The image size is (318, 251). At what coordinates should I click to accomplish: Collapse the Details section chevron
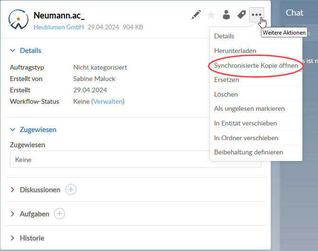[x=13, y=50]
